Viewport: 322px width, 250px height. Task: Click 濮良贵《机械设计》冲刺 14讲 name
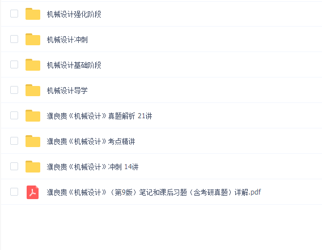tap(92, 167)
